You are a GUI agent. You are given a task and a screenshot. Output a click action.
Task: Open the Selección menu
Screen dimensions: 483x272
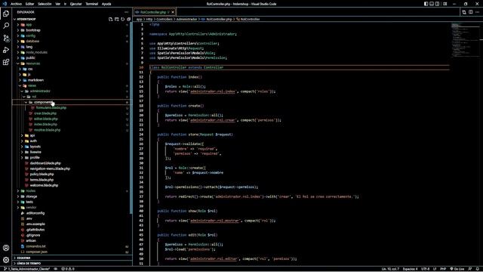45,4
